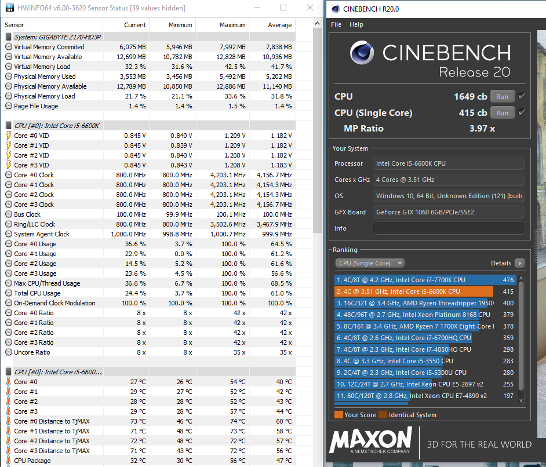The width and height of the screenshot is (546, 467).
Task: Select the Max CPU/Thread Usage row
Action: pyautogui.click(x=149, y=283)
